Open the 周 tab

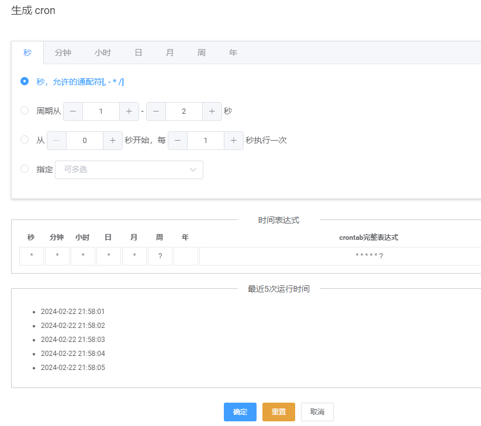pyautogui.click(x=201, y=53)
